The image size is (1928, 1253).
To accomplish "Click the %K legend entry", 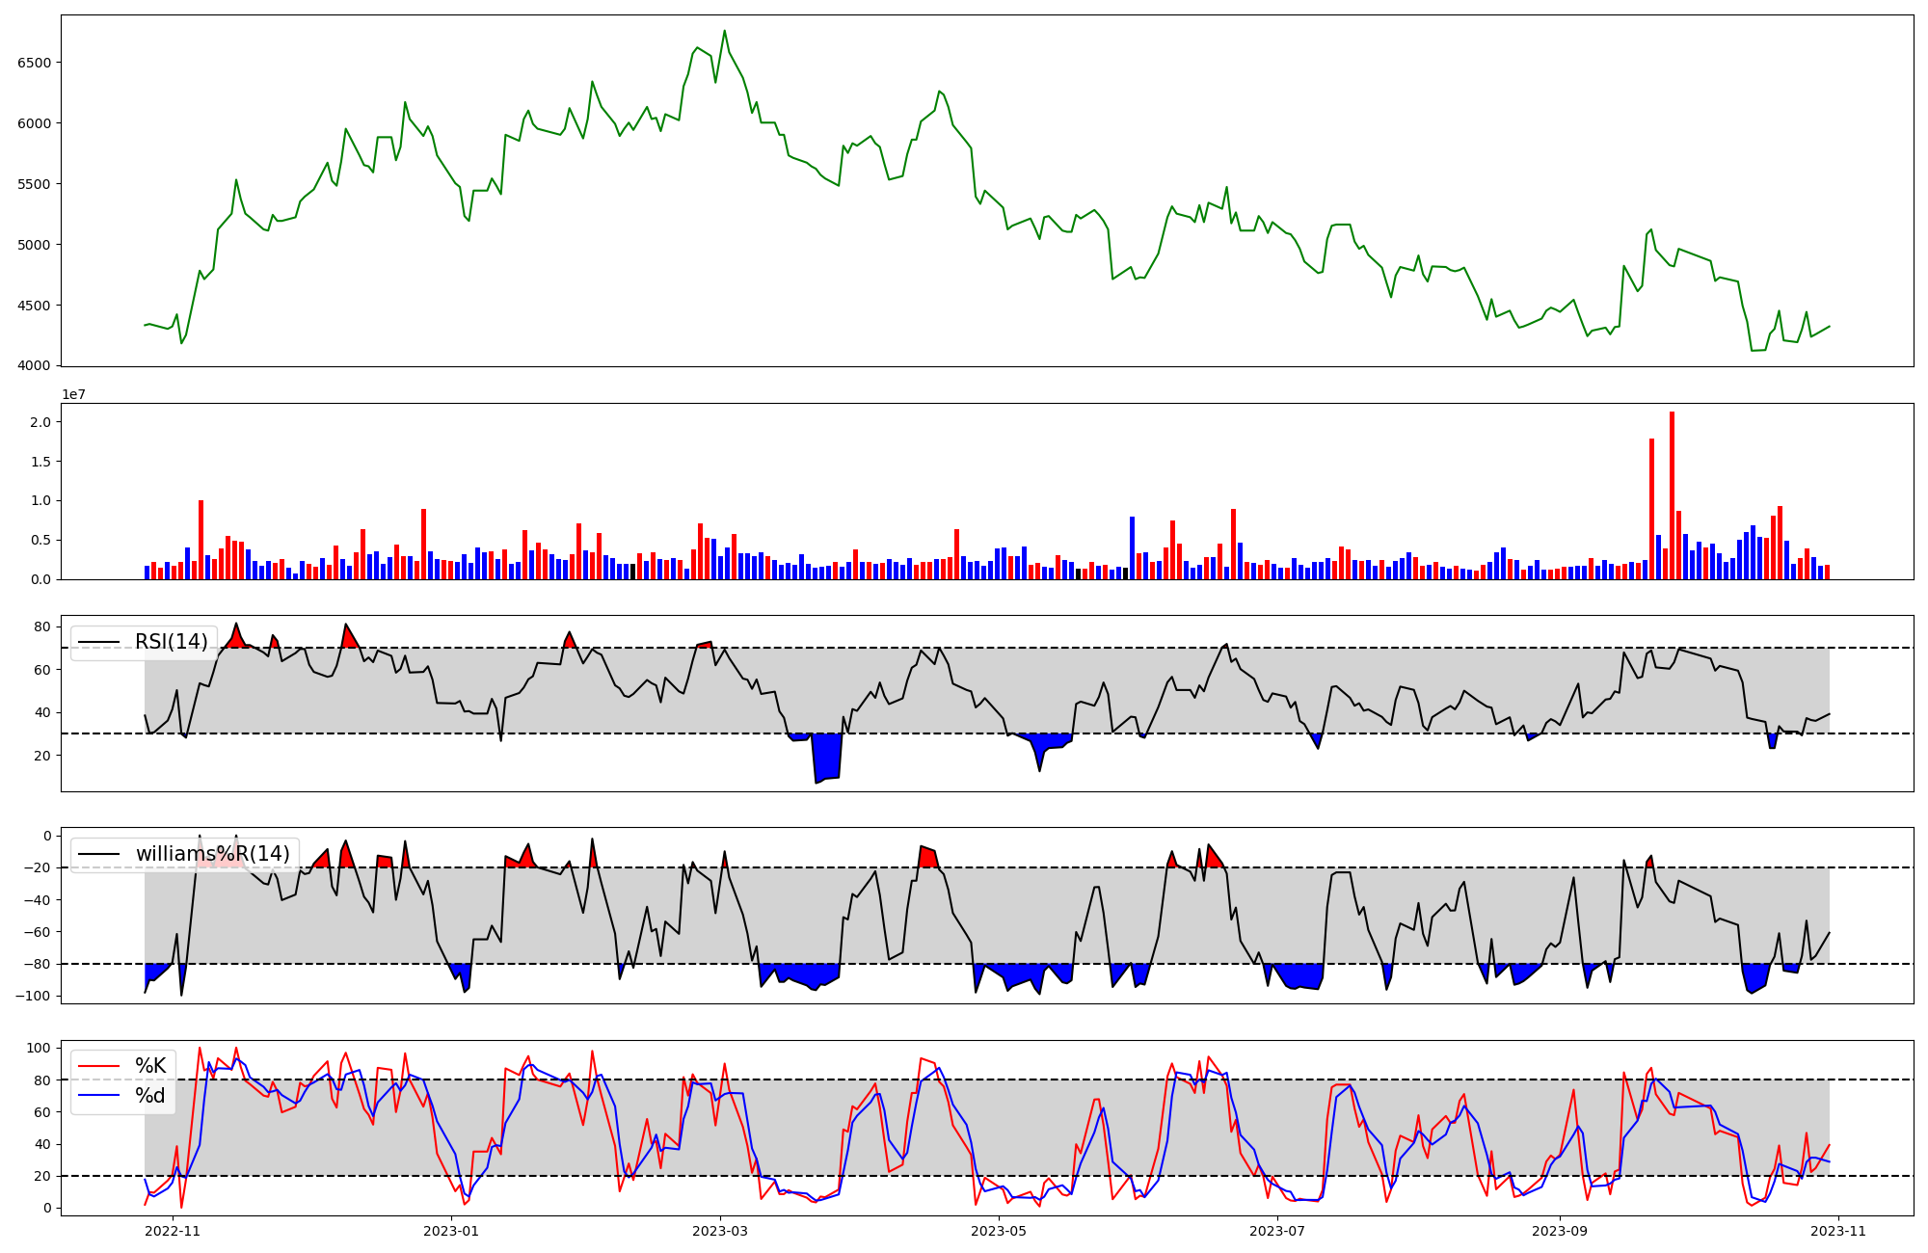I will [x=150, y=1066].
